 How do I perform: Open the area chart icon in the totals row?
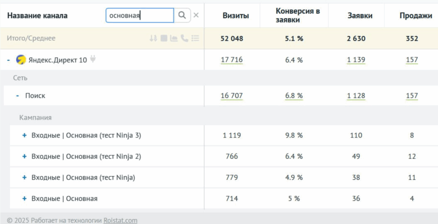pos(174,38)
